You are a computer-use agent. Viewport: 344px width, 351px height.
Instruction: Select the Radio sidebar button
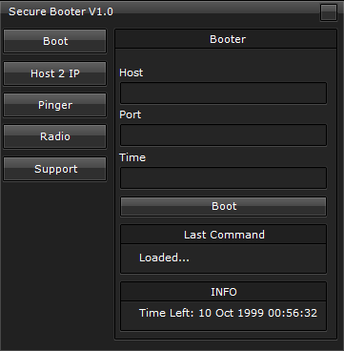tap(55, 136)
